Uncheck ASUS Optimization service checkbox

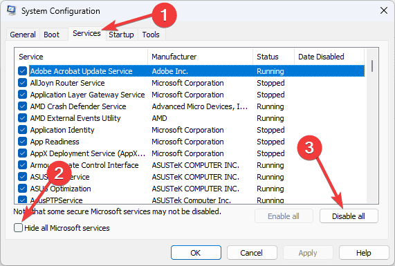(x=22, y=189)
